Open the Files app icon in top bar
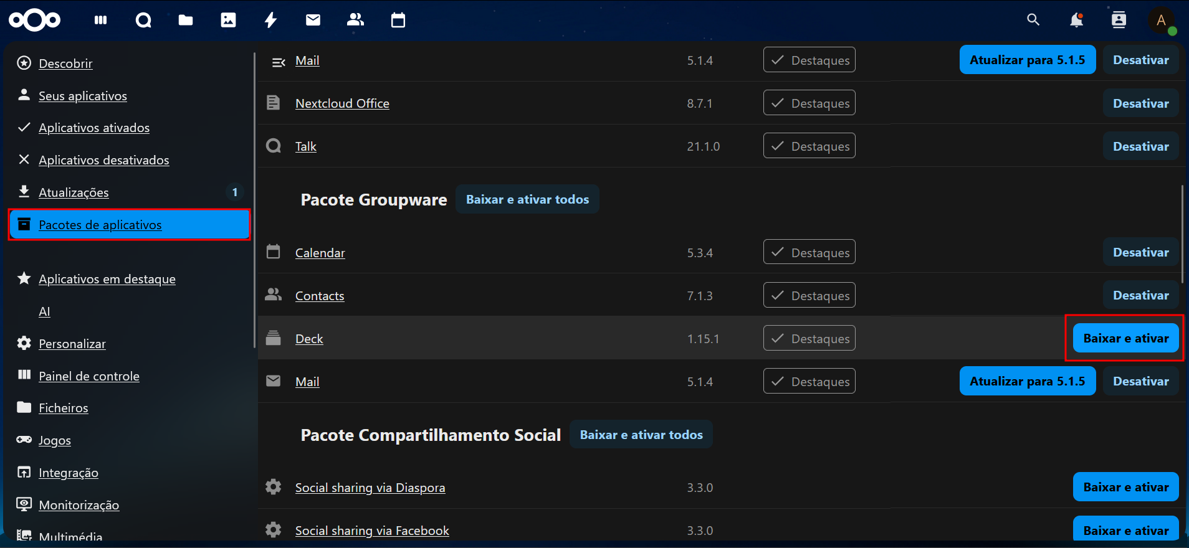The width and height of the screenshot is (1189, 548). point(186,20)
